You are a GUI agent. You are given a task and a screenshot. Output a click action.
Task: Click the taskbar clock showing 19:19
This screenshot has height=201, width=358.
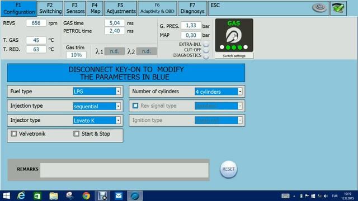coord(348,196)
